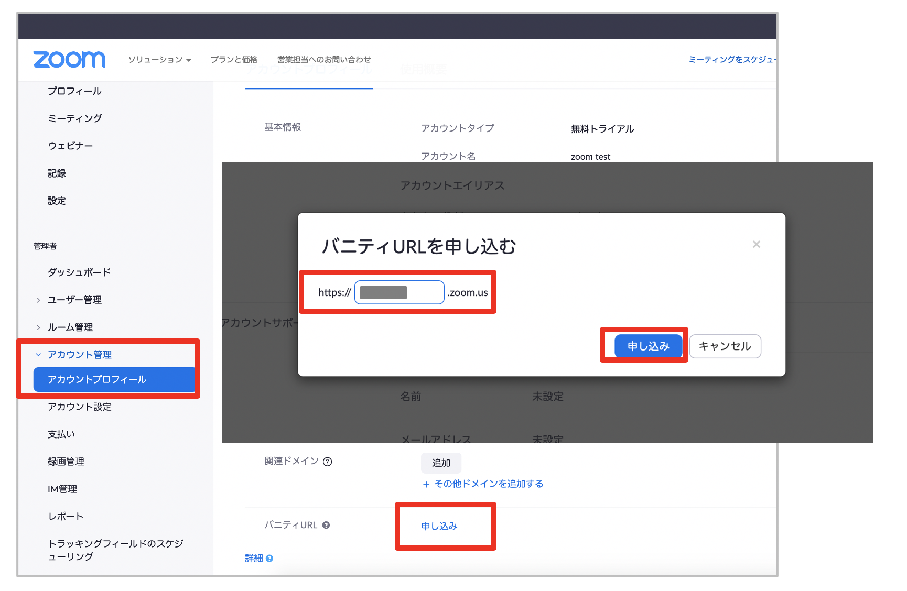
Task: Open ダッシュボード in the sidebar
Action: pos(79,272)
